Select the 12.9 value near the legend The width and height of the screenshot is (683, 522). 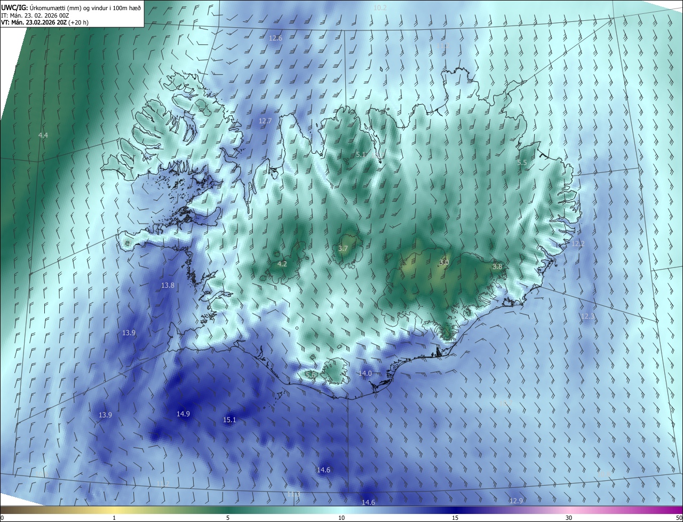point(516,501)
